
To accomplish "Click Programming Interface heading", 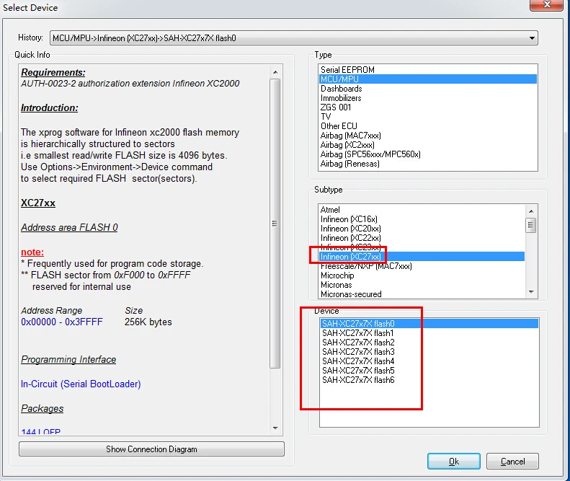I will click(68, 359).
